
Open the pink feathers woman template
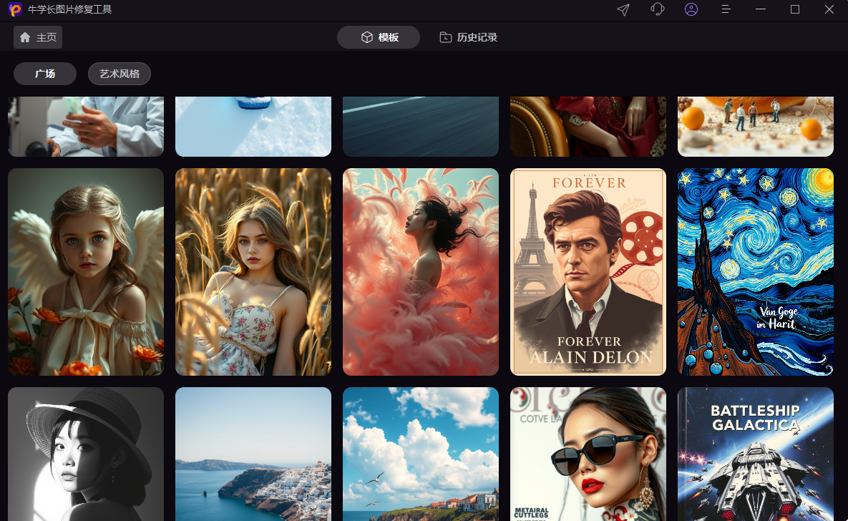421,271
